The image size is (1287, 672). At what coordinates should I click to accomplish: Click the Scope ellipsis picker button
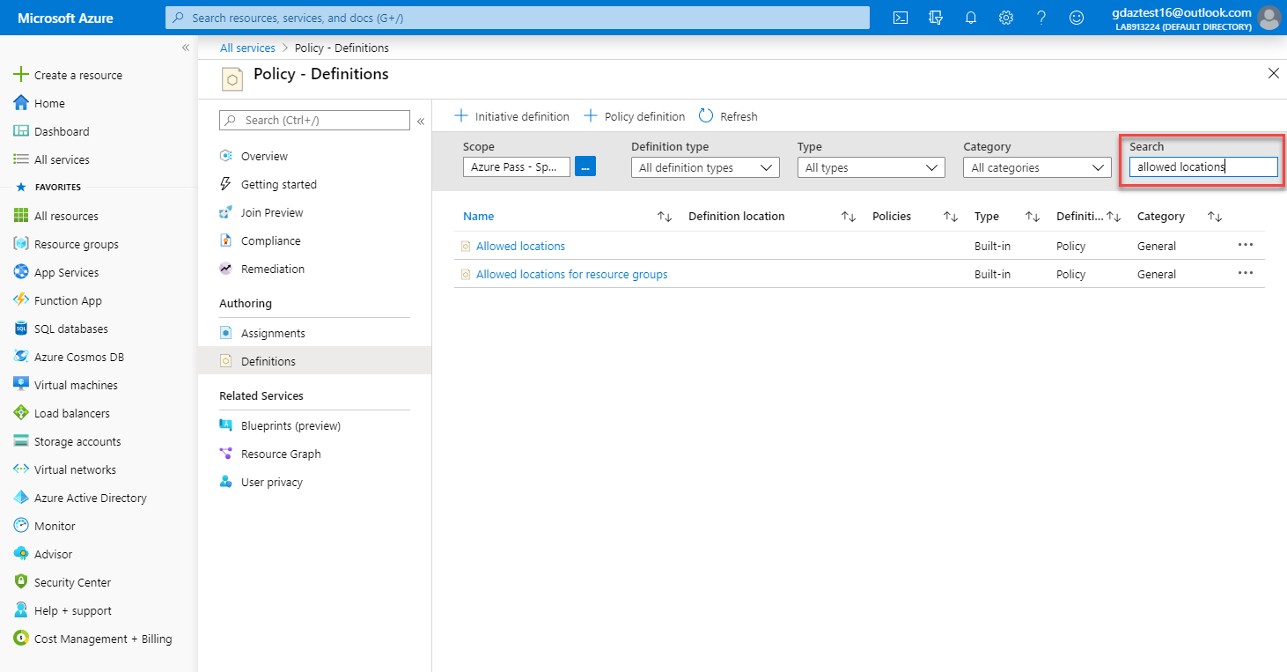585,166
